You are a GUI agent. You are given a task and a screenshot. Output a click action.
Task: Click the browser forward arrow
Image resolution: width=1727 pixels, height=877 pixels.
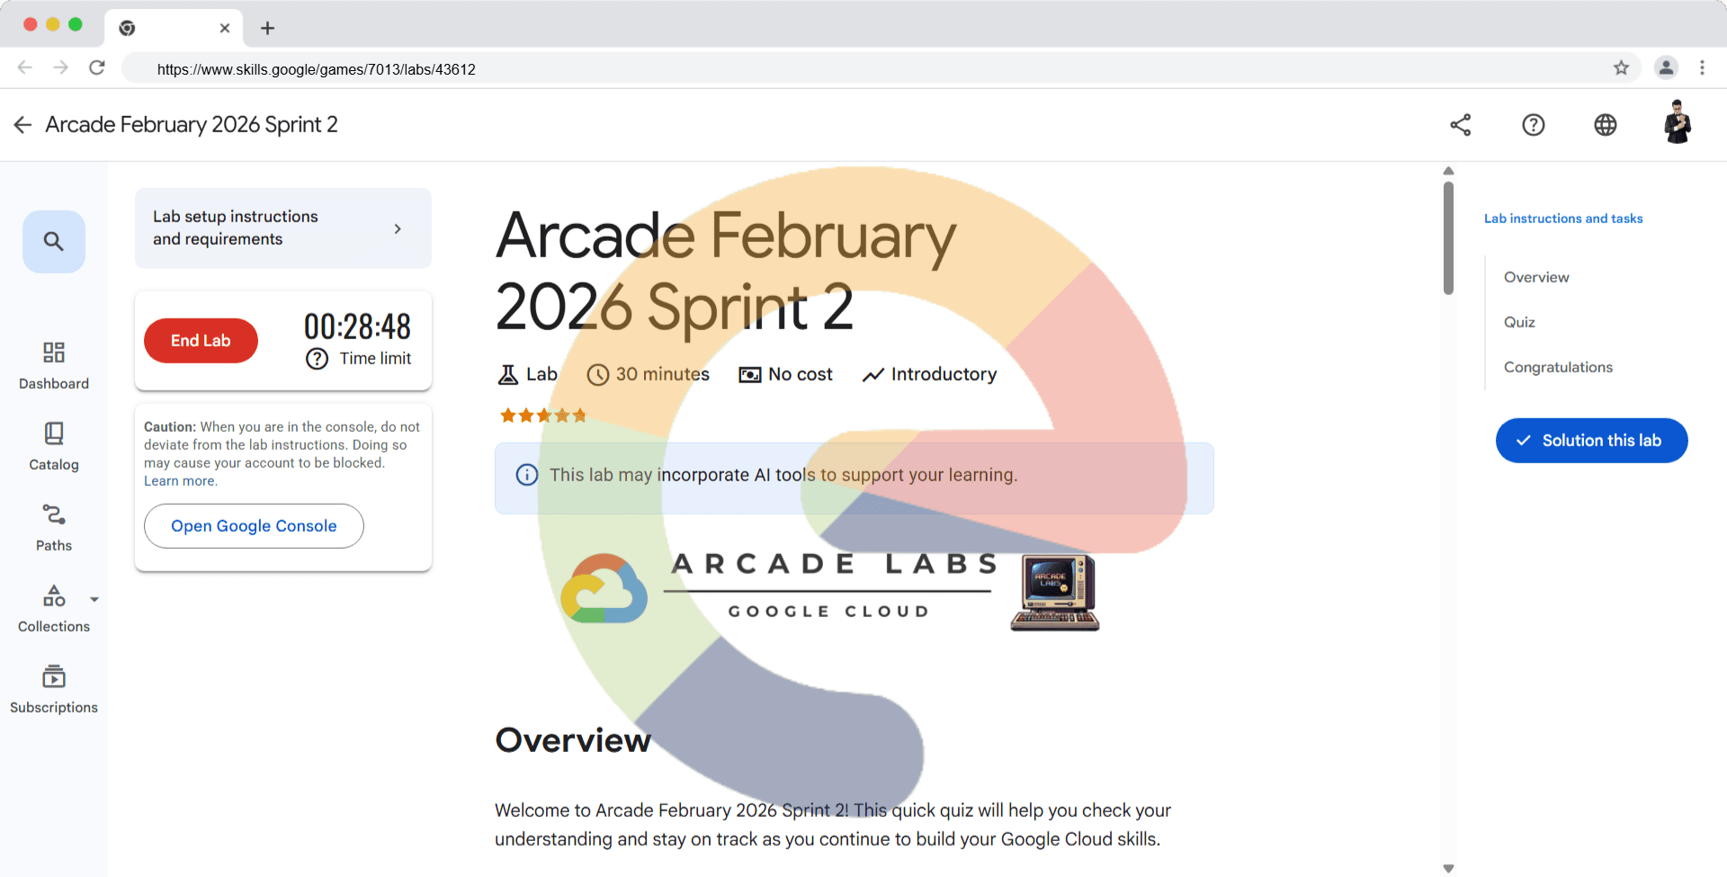point(60,68)
